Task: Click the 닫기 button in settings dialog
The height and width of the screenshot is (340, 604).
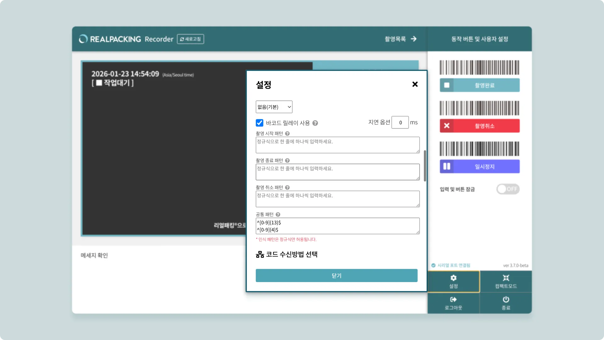Action: pyautogui.click(x=336, y=275)
